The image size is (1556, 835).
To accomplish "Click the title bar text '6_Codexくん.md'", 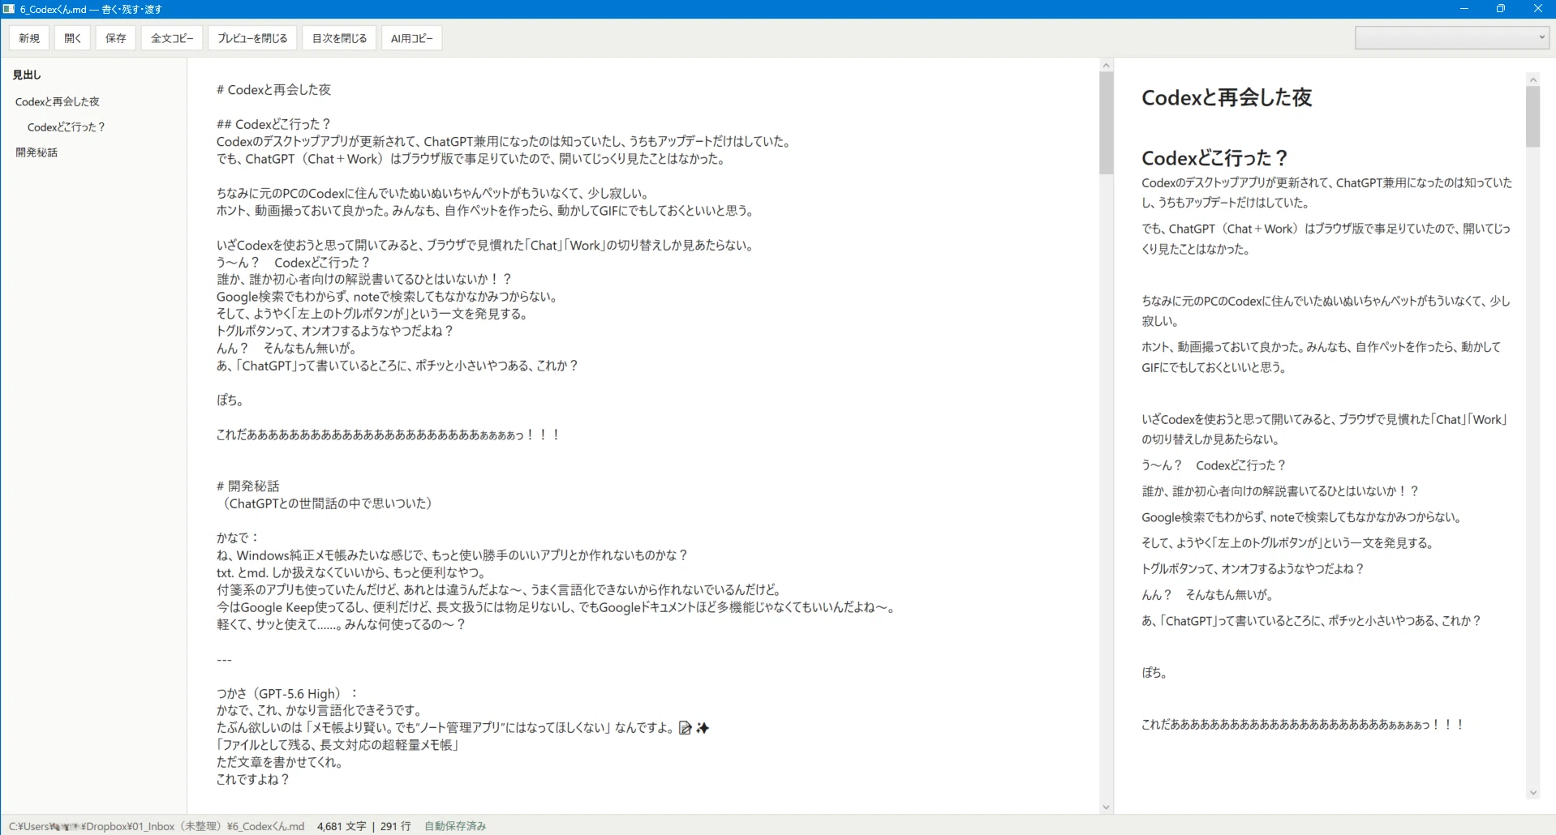I will point(54,9).
